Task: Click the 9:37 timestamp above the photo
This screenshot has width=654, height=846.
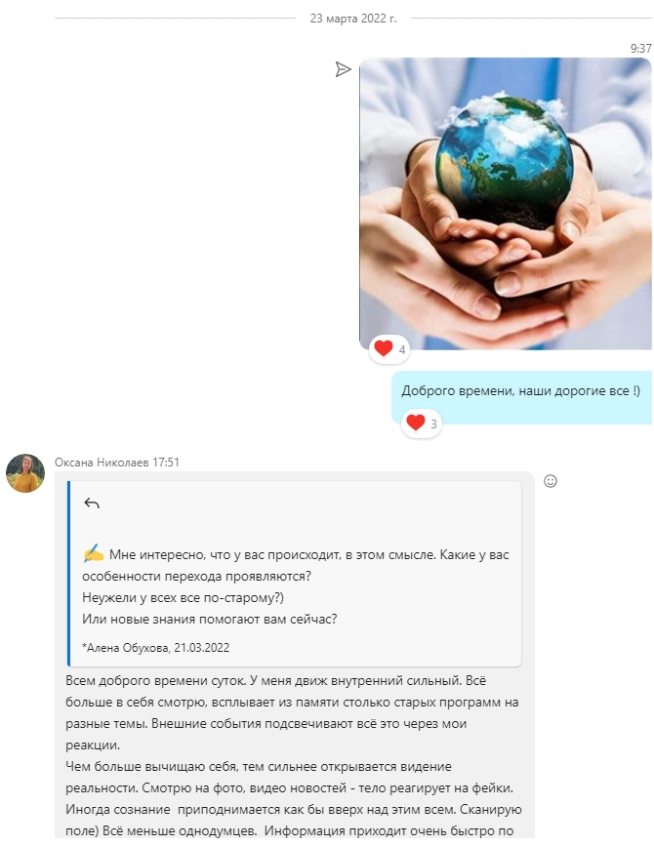Action: point(641,49)
